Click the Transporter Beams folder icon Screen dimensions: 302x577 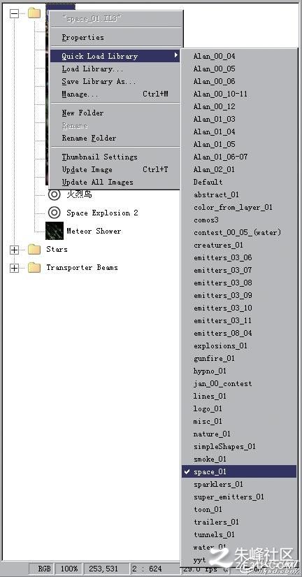point(34,267)
